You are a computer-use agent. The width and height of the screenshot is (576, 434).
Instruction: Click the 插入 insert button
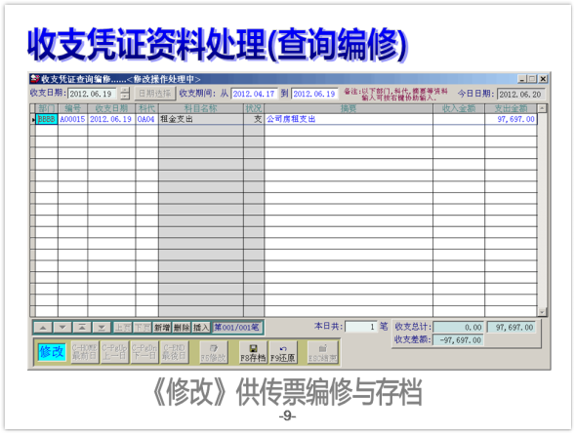point(201,328)
